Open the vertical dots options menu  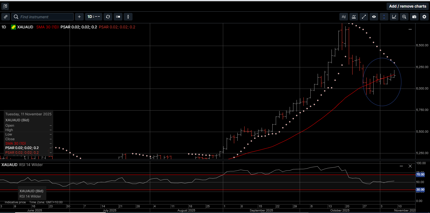(x=128, y=17)
